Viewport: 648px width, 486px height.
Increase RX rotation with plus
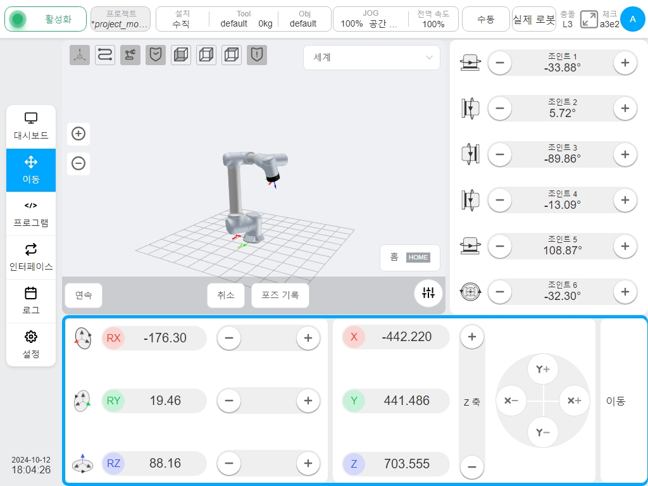[308, 338]
